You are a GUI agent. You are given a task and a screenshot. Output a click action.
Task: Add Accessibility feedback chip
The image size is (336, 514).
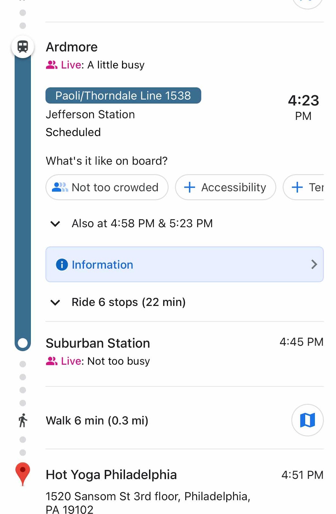[225, 187]
